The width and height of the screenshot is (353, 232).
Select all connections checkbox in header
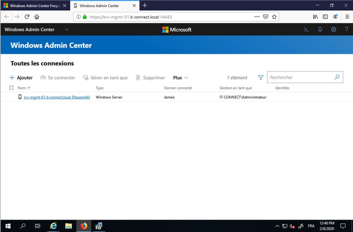(11, 88)
